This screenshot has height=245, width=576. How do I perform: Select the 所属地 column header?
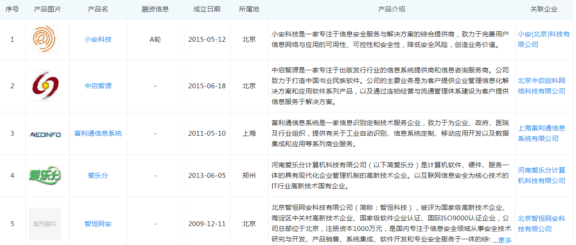249,9
